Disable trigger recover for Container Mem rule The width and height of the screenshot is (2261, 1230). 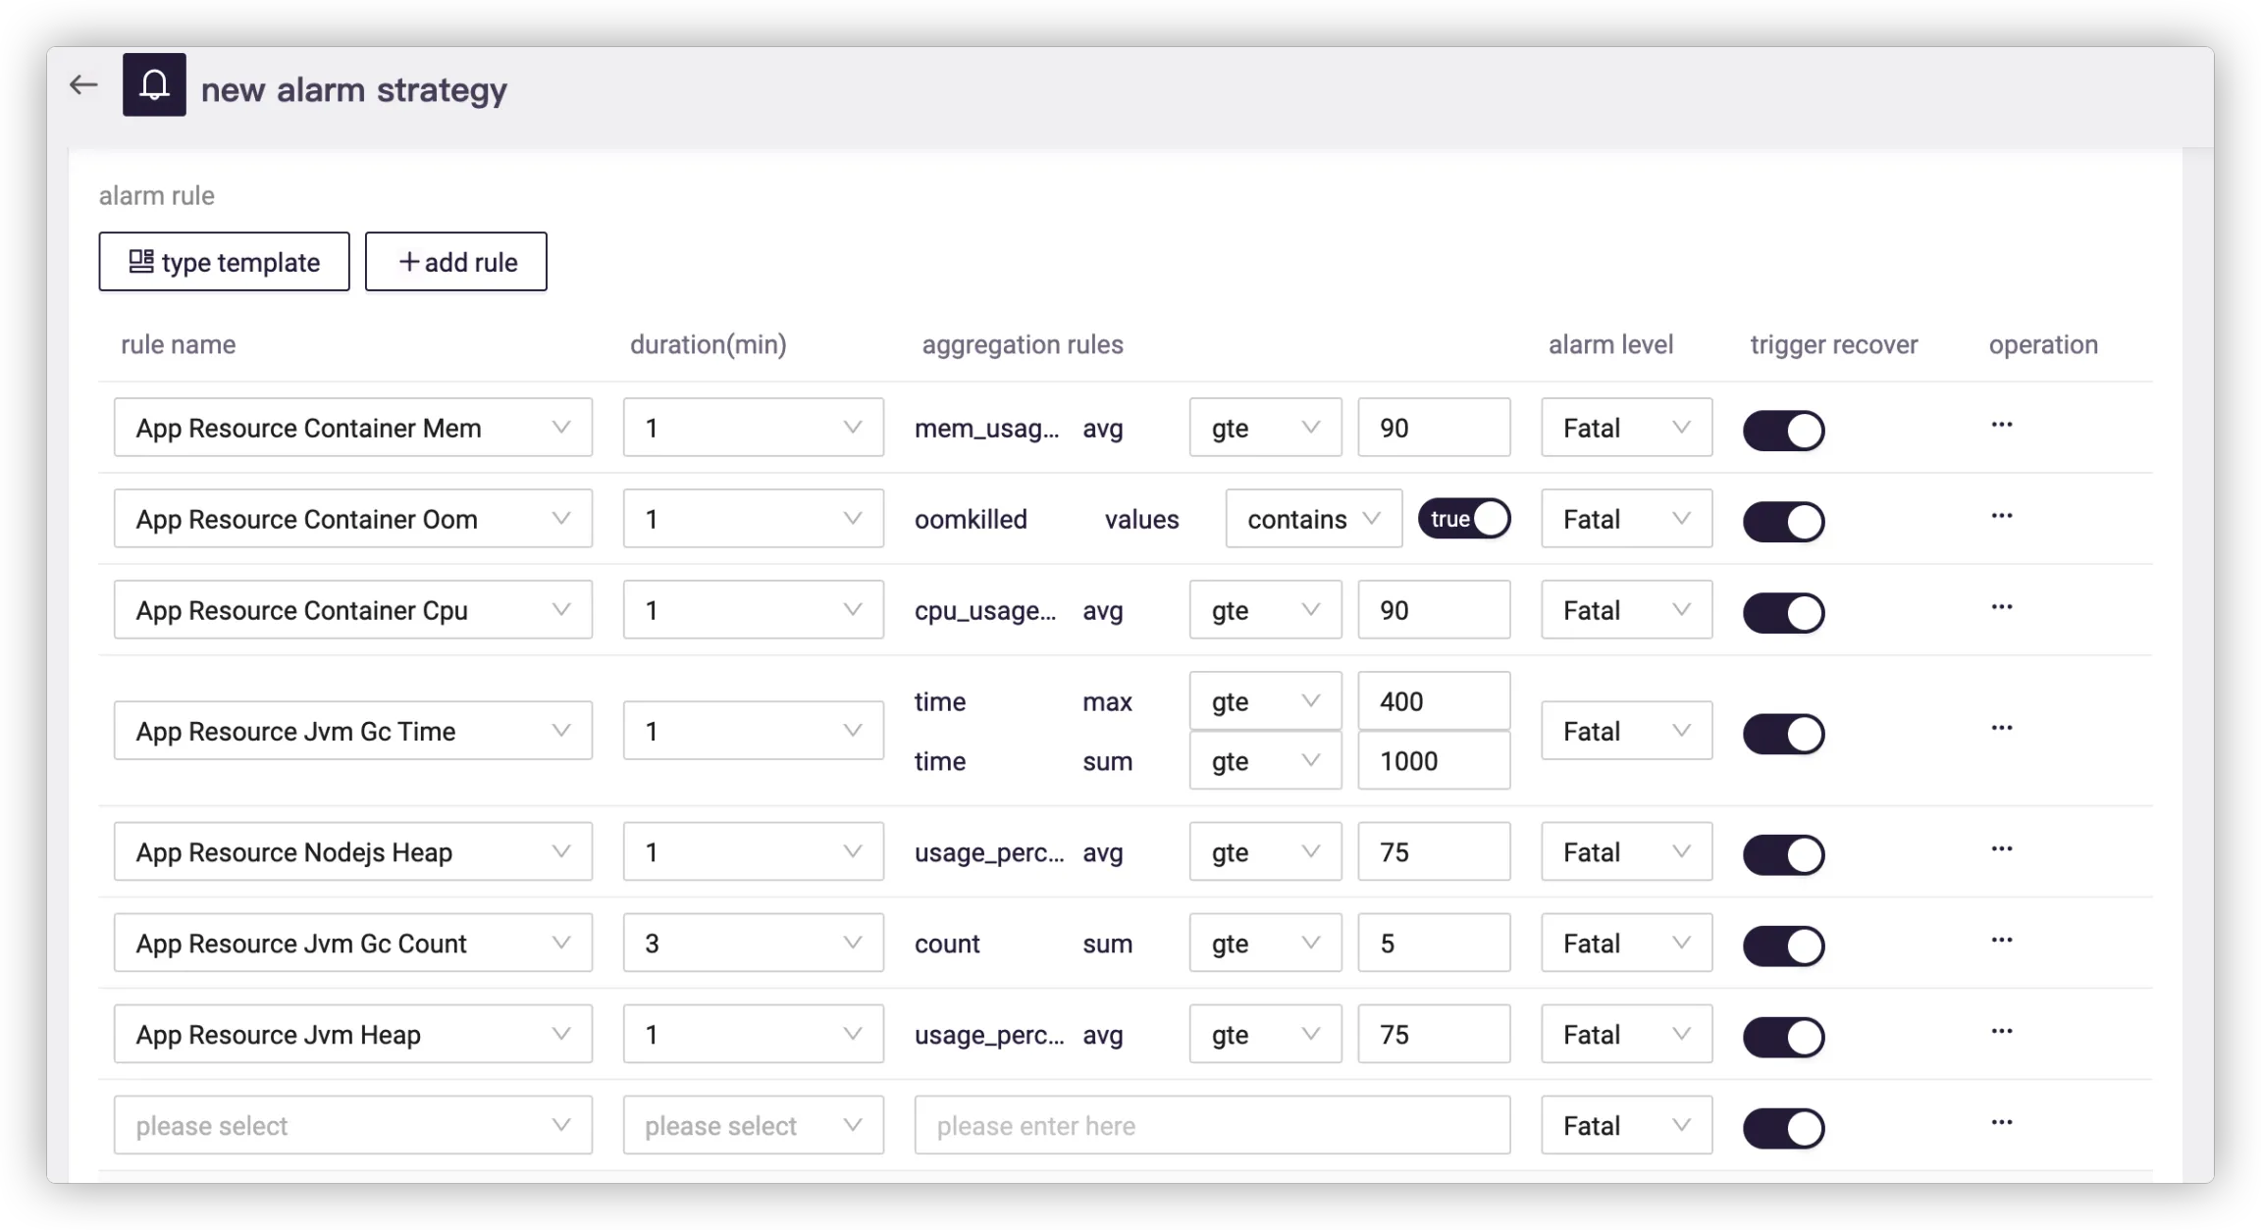coord(1783,430)
